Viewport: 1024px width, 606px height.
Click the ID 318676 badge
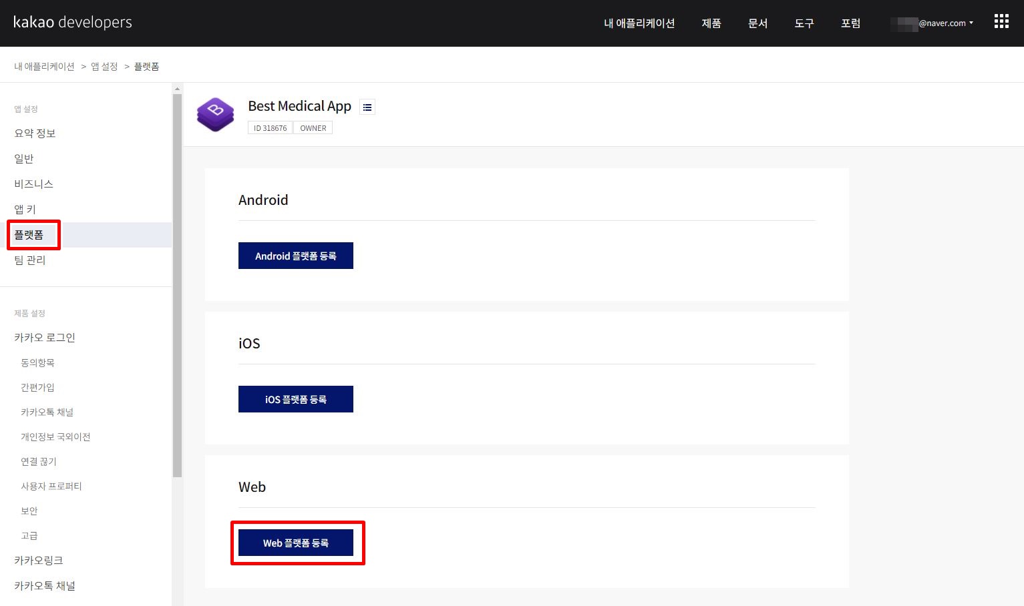[x=270, y=128]
